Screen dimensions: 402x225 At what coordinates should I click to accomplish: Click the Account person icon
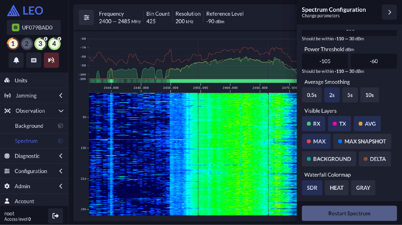click(7, 201)
